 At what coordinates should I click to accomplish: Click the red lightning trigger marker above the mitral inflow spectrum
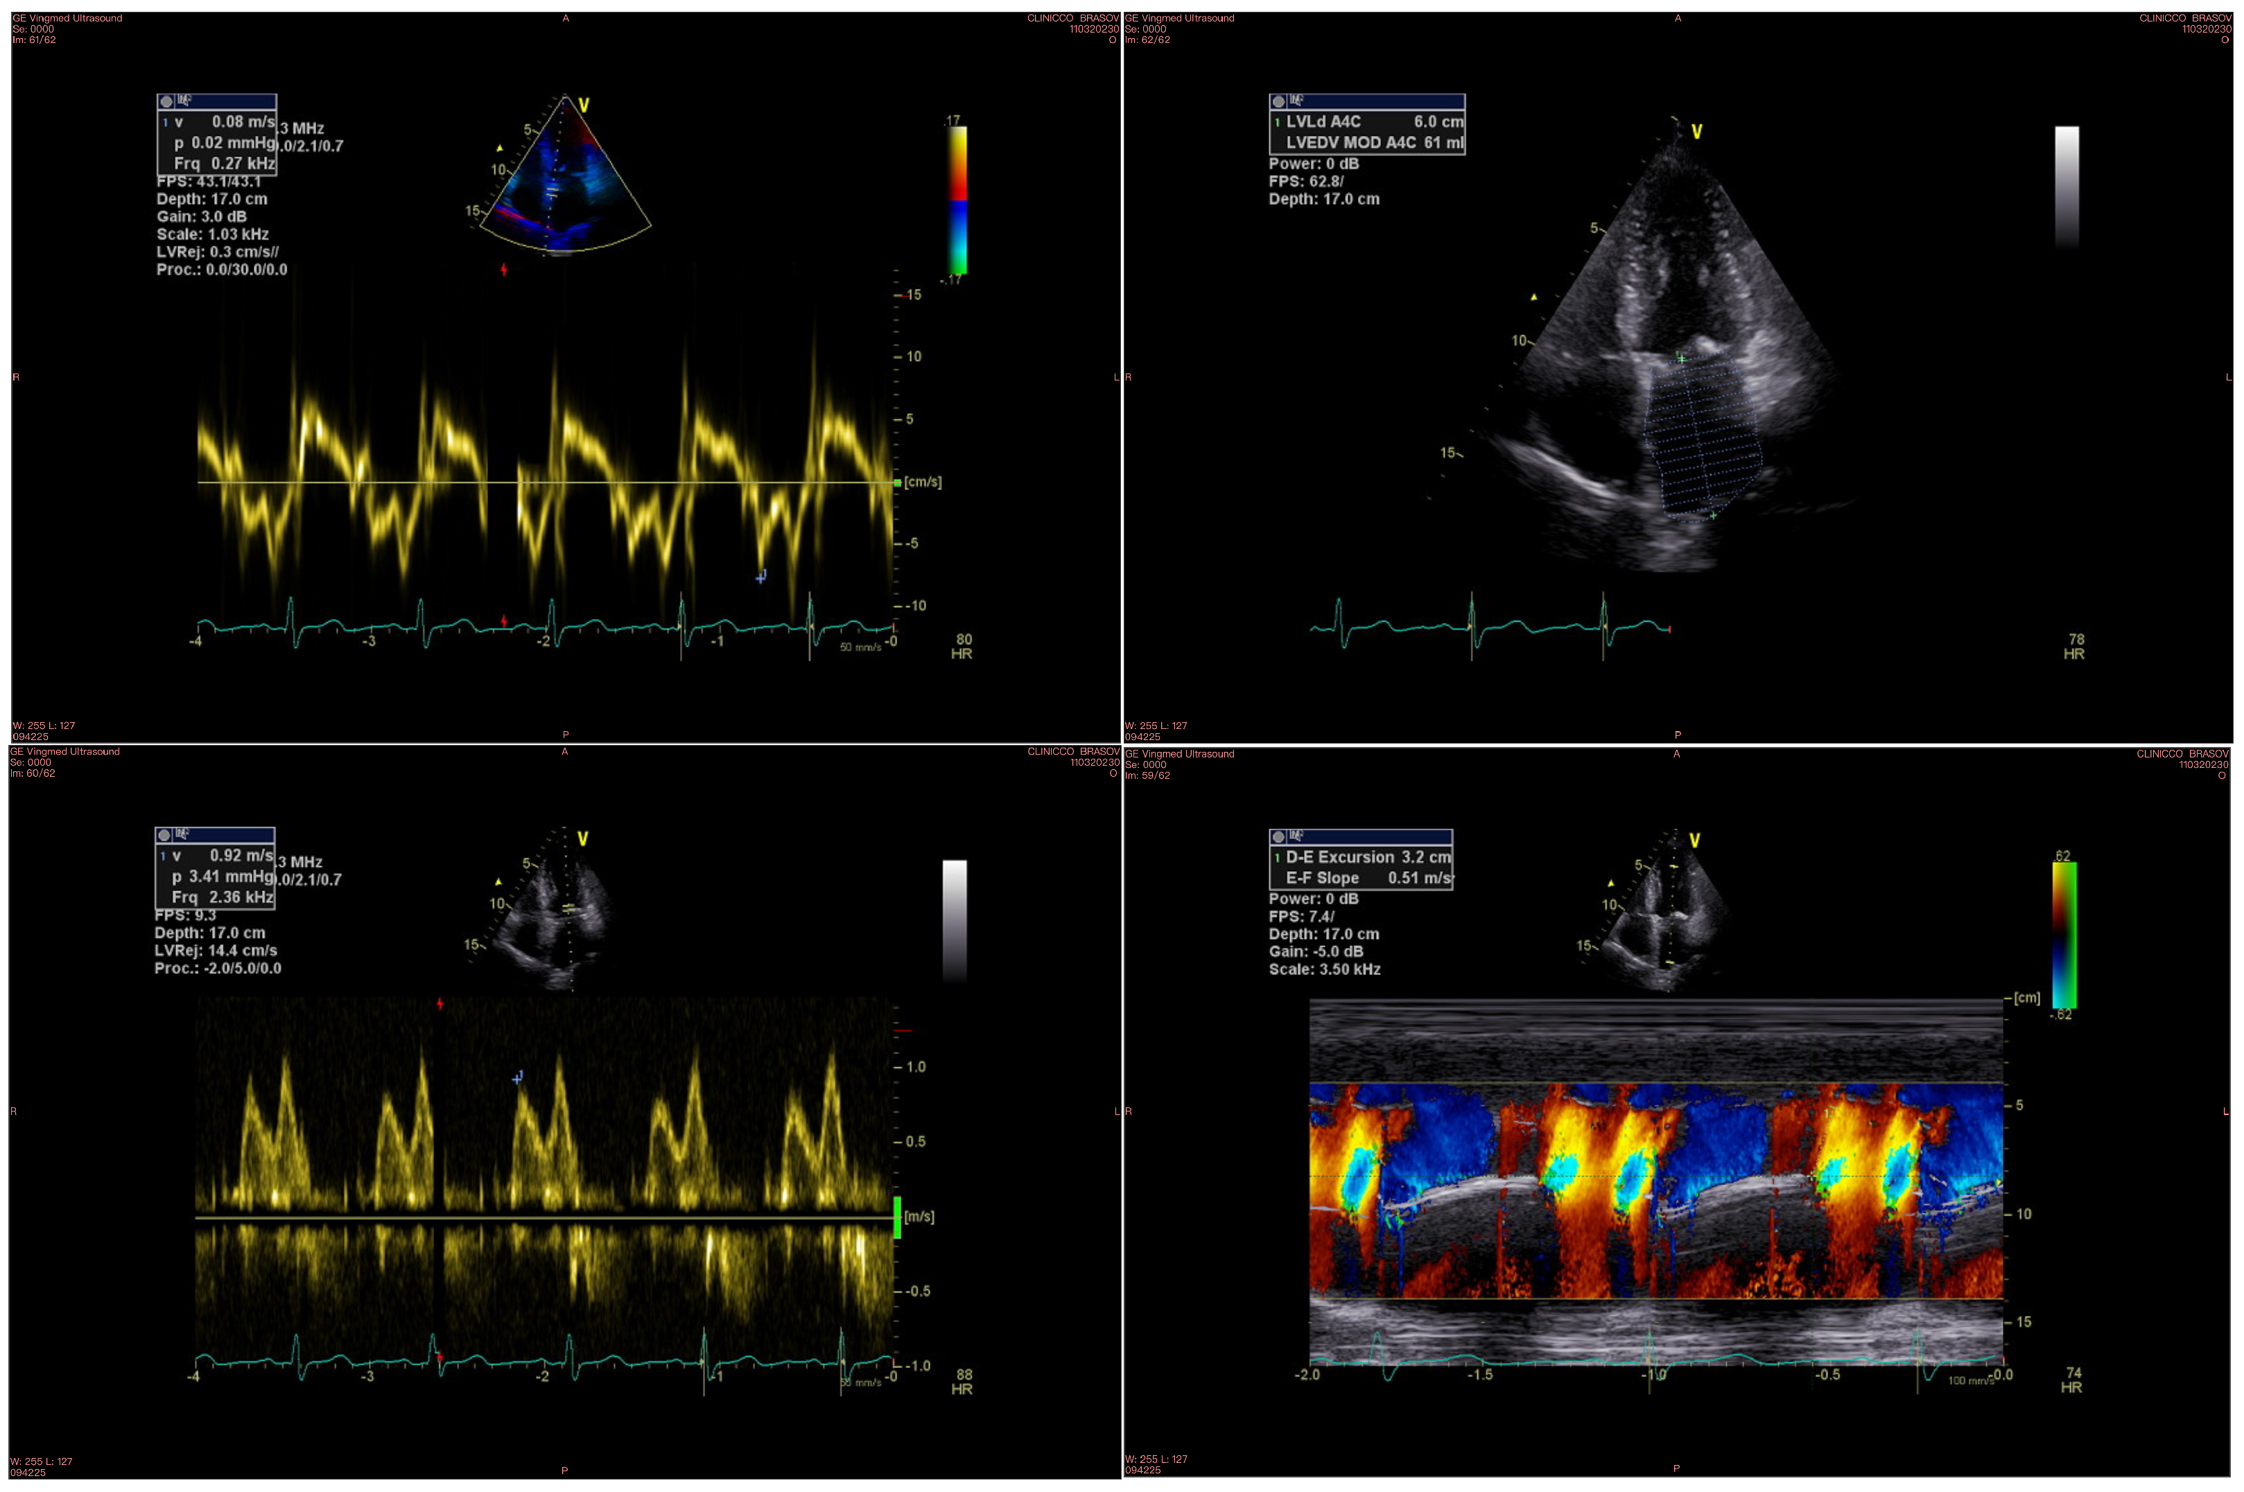(441, 1004)
